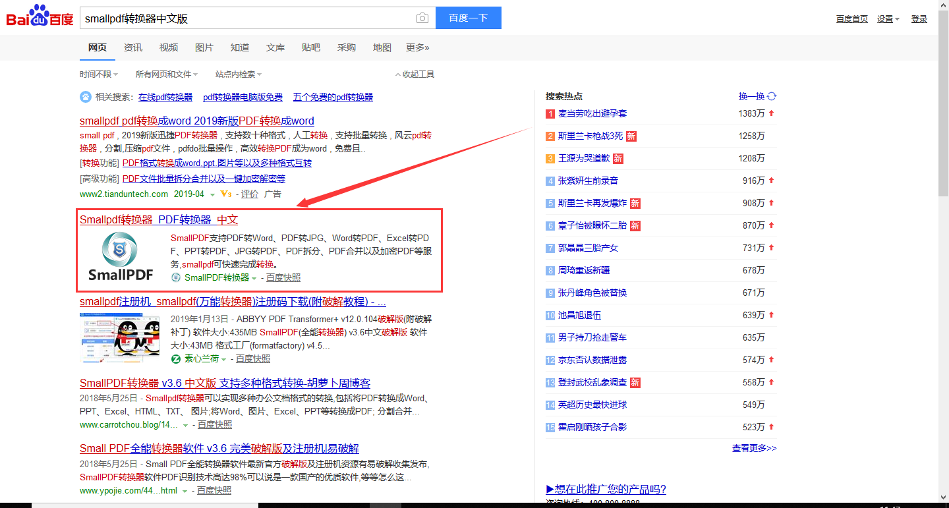Click the penguin thumbnail of smallpdf注册机 result
Viewport: 949px width, 508px height.
(120, 338)
